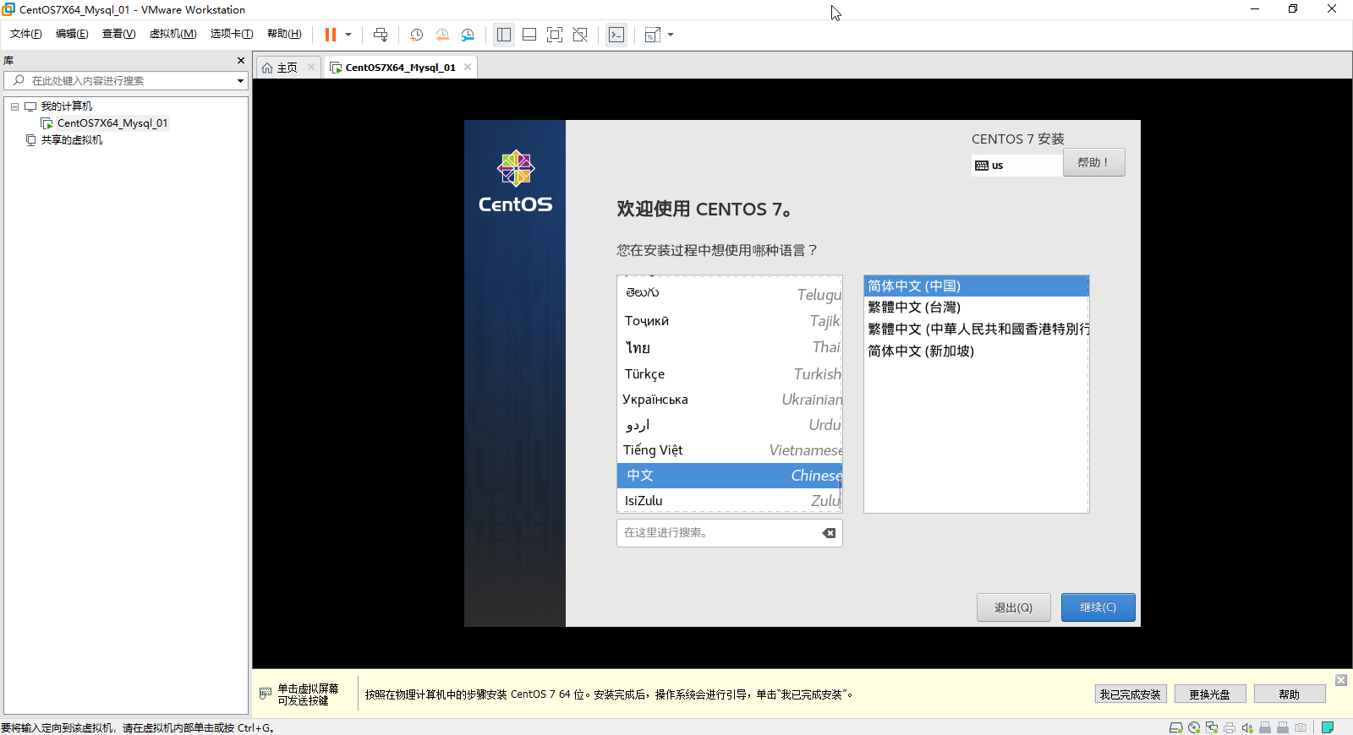Open the teal message log note icon
This screenshot has height=735, width=1353.
[x=1328, y=727]
